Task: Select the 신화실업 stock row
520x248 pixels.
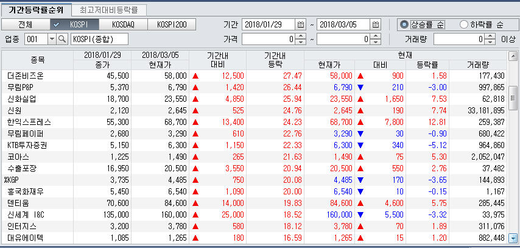Action: (255, 99)
